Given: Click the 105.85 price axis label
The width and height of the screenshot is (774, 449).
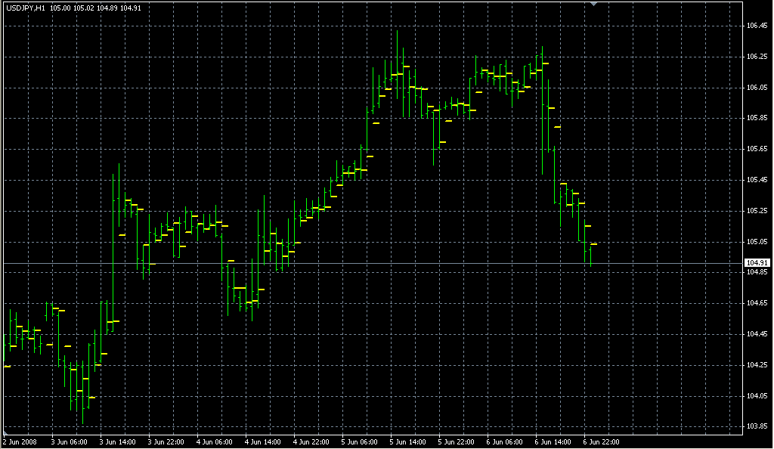Looking at the screenshot, I should point(757,118).
